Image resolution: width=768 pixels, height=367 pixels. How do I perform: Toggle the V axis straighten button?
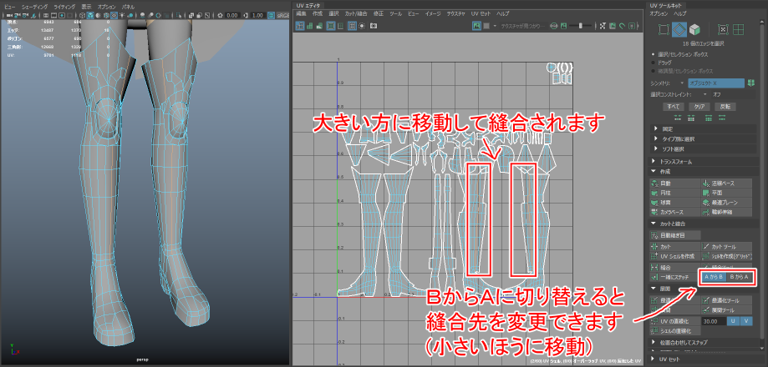point(745,321)
